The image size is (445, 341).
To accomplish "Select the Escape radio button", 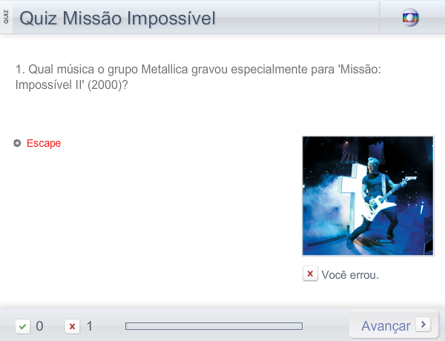I will 17,143.
